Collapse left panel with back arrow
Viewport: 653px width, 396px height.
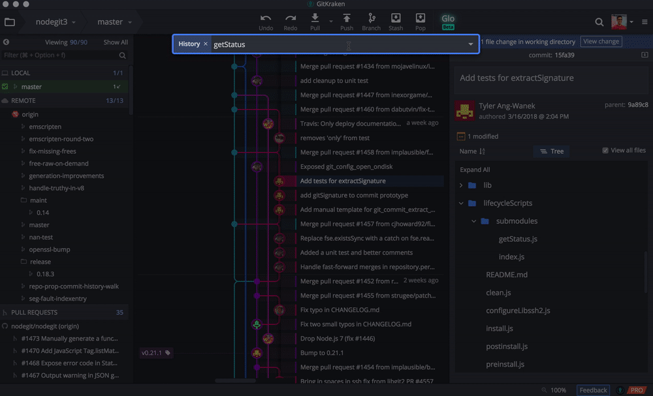[x=6, y=42]
